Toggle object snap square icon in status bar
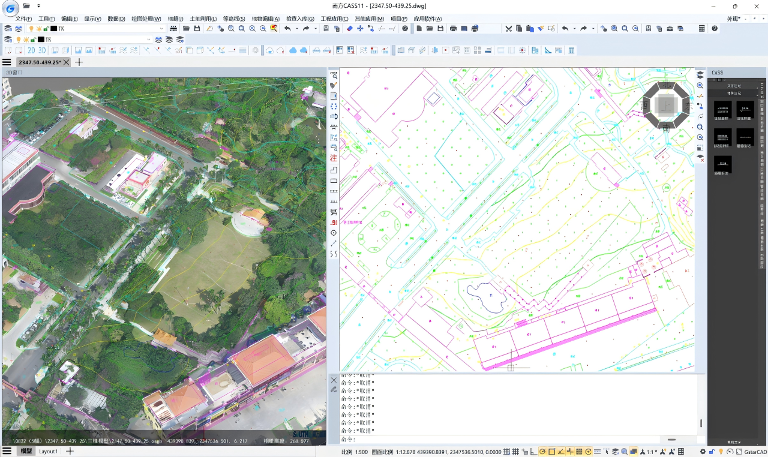This screenshot has width=768, height=457. click(x=551, y=452)
